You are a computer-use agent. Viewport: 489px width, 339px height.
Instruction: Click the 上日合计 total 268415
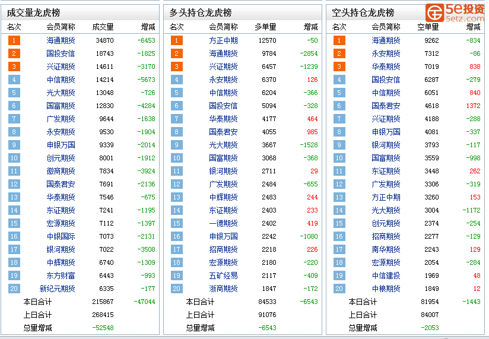point(103,315)
